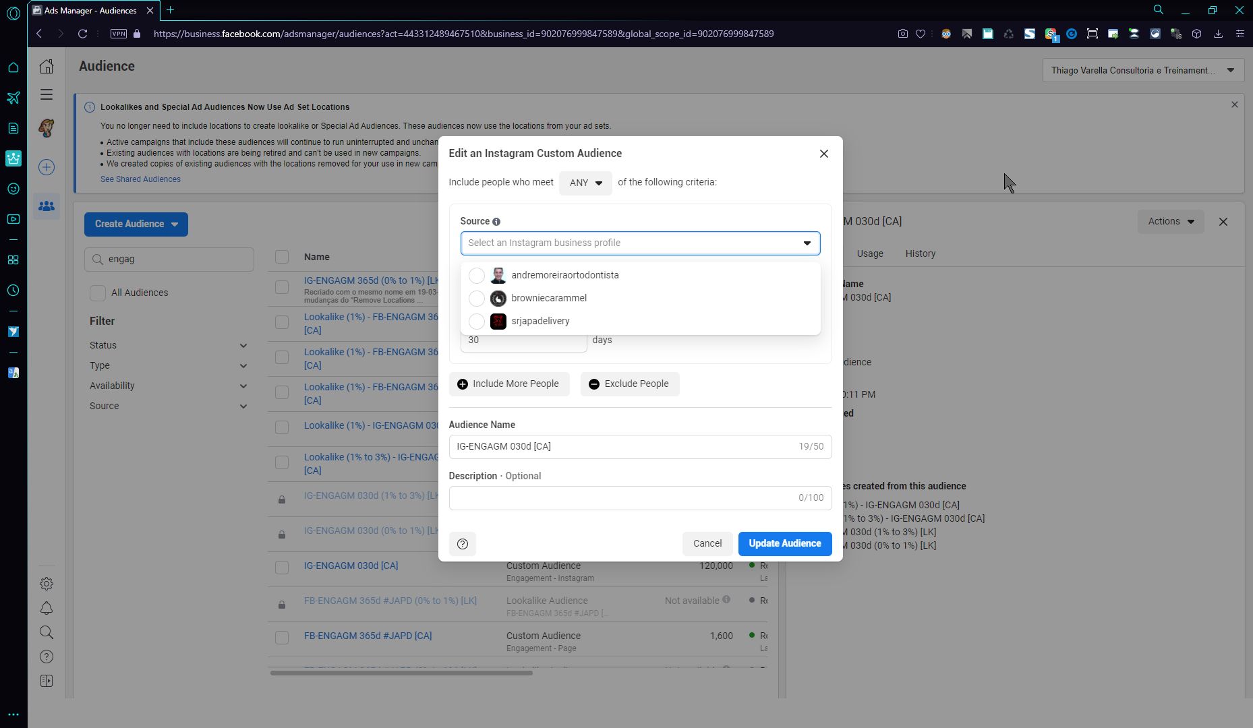
Task: Open help icon in dialog footer
Action: tap(463, 544)
